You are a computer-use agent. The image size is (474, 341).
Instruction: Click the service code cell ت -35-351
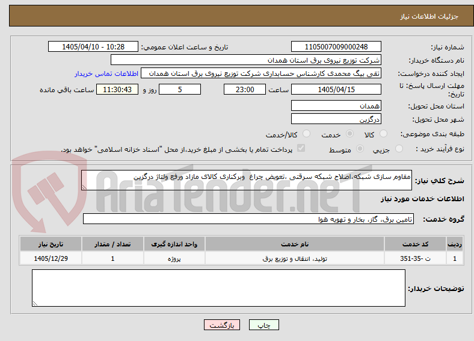tap(416, 258)
